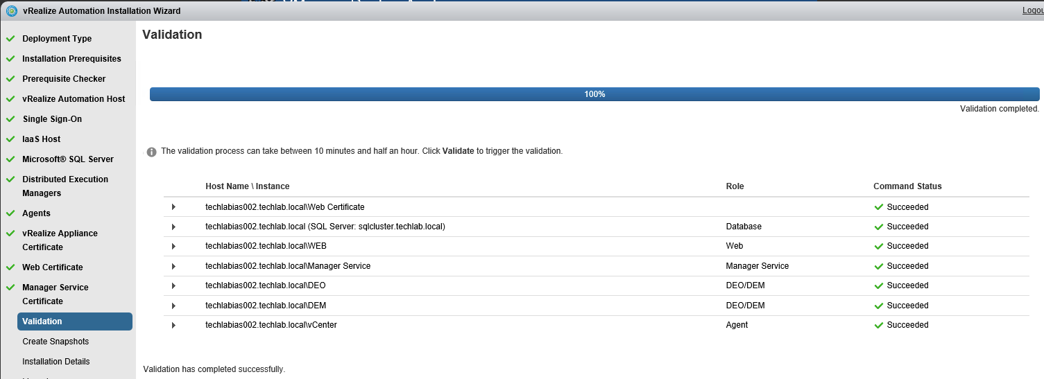Click green checkmark next to Installation Prerequisites
The height and width of the screenshot is (379, 1044).
(x=10, y=59)
